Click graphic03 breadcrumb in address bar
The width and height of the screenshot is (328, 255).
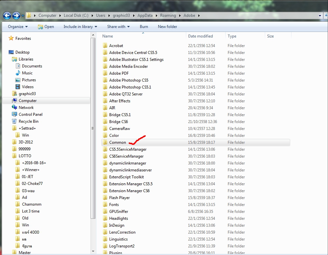121,15
